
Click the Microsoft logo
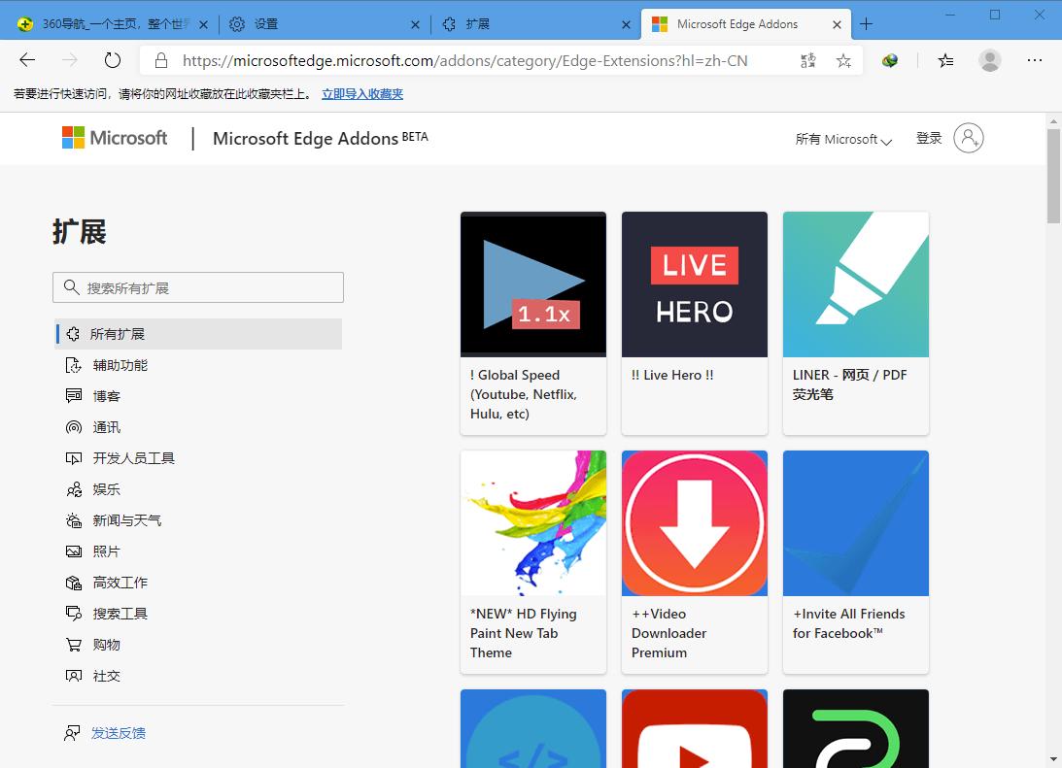(115, 138)
